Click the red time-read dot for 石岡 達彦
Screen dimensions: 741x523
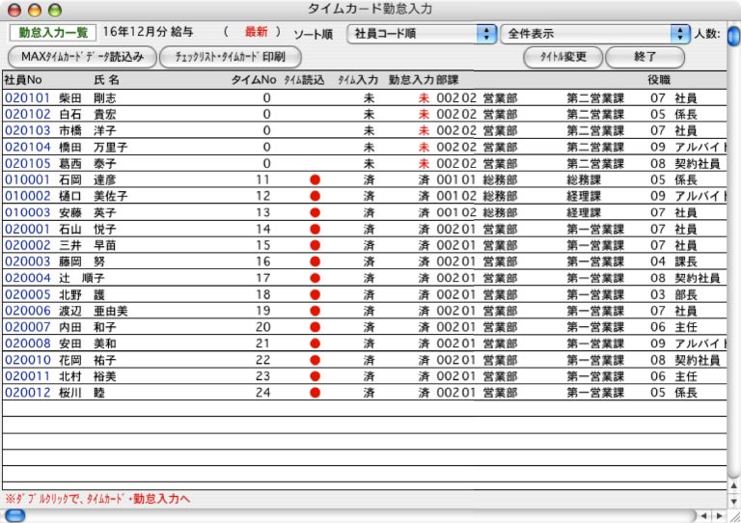(x=314, y=179)
